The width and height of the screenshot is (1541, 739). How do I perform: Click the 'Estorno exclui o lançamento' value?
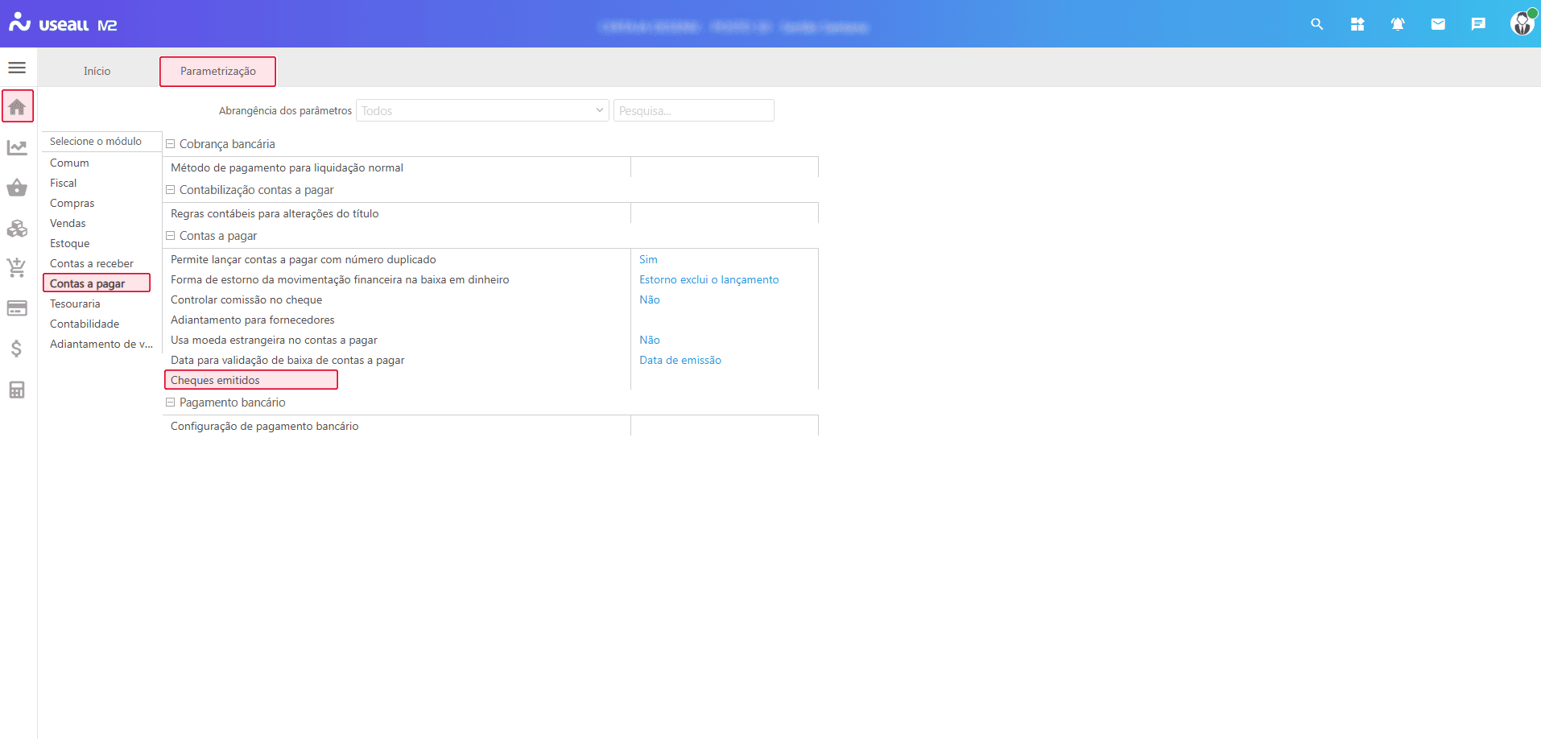(x=709, y=279)
